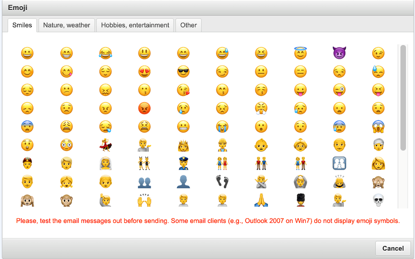The height and width of the screenshot is (259, 415).
Task: Choose the expressionless straight-line eyes face
Action: pos(300,72)
